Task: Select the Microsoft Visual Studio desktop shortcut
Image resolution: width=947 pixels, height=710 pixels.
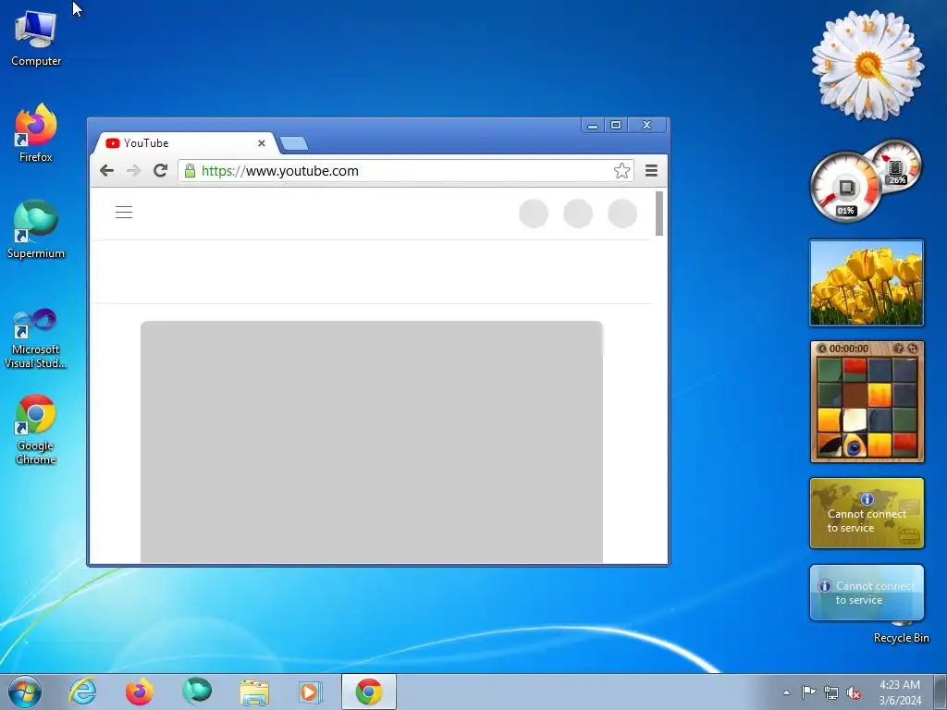Action: coord(36,338)
